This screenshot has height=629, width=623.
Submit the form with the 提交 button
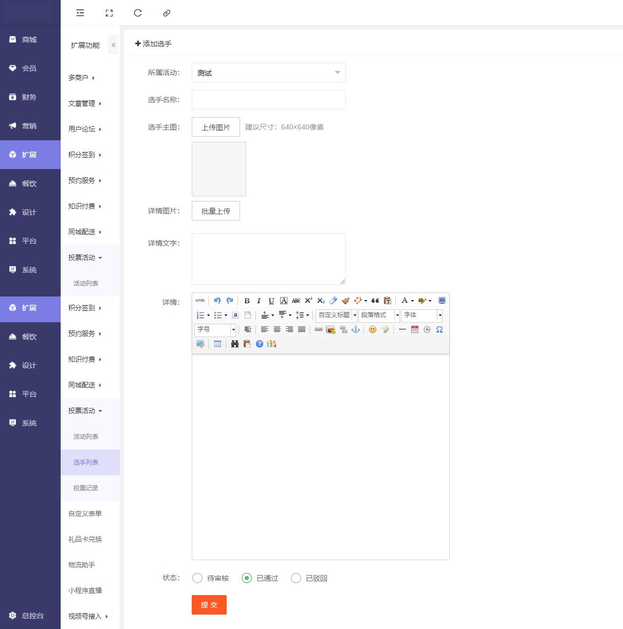point(209,605)
